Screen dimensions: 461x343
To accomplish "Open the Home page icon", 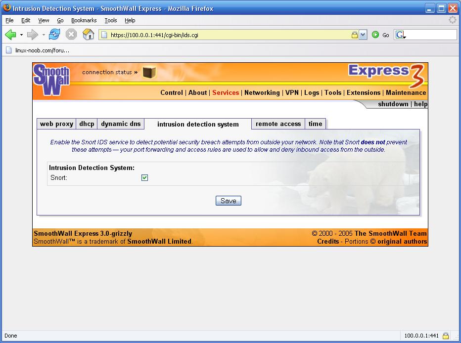I will (x=88, y=35).
